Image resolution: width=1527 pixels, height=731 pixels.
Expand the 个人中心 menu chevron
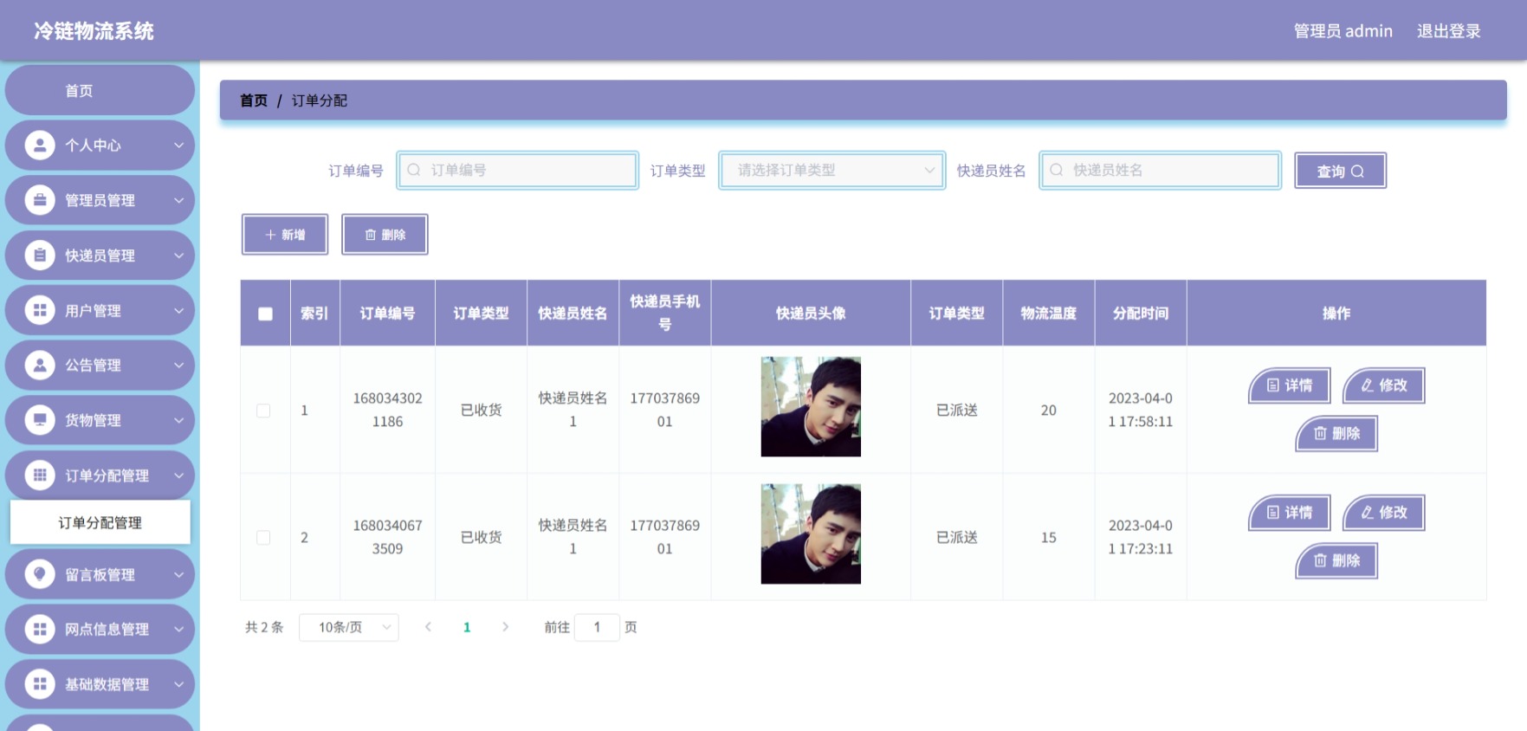[x=179, y=146]
